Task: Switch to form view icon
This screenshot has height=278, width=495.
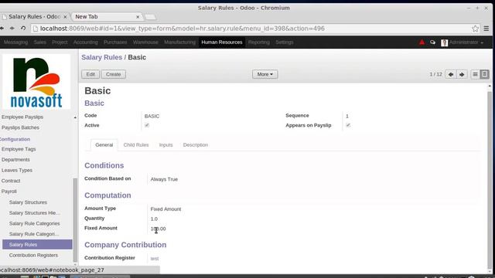Action: tap(484, 74)
